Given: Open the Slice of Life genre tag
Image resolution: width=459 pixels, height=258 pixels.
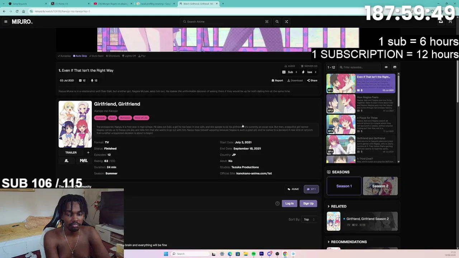Looking at the screenshot, I should pyautogui.click(x=141, y=118).
